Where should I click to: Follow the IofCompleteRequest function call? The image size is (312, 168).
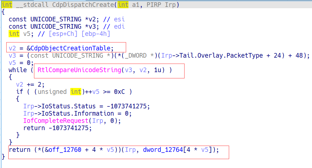(x=56, y=121)
